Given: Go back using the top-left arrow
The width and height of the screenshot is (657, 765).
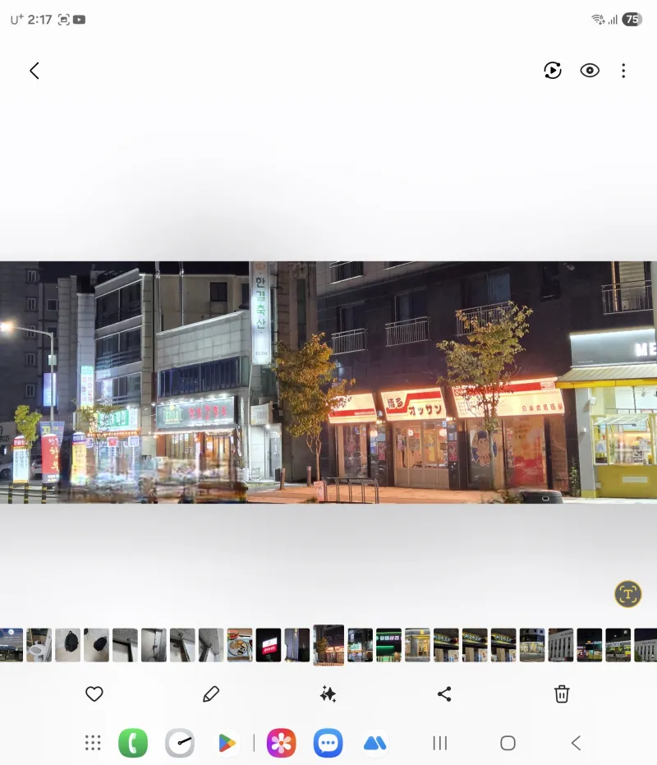Looking at the screenshot, I should [34, 71].
